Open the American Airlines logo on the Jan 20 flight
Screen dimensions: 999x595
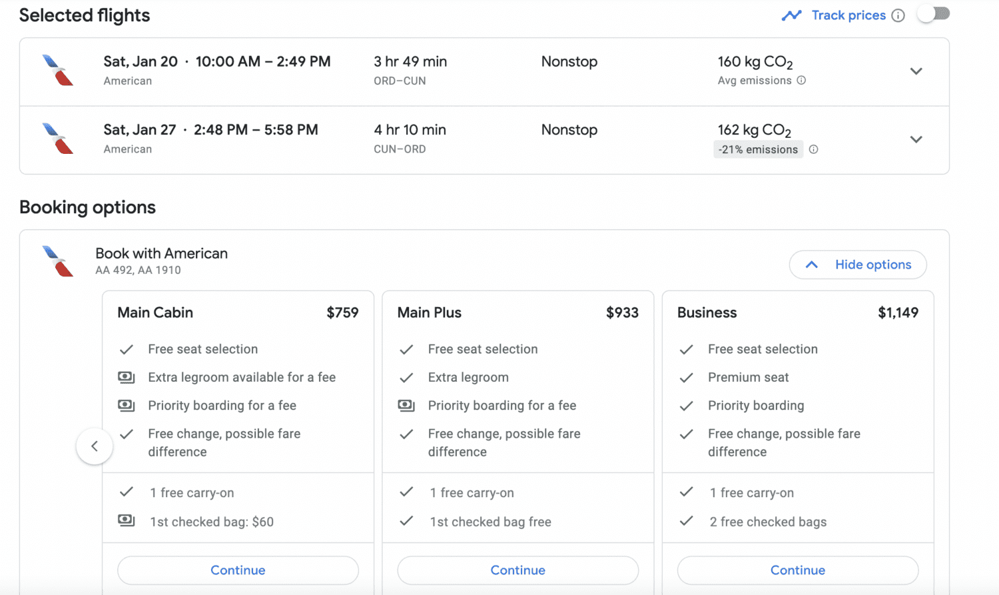(x=57, y=71)
